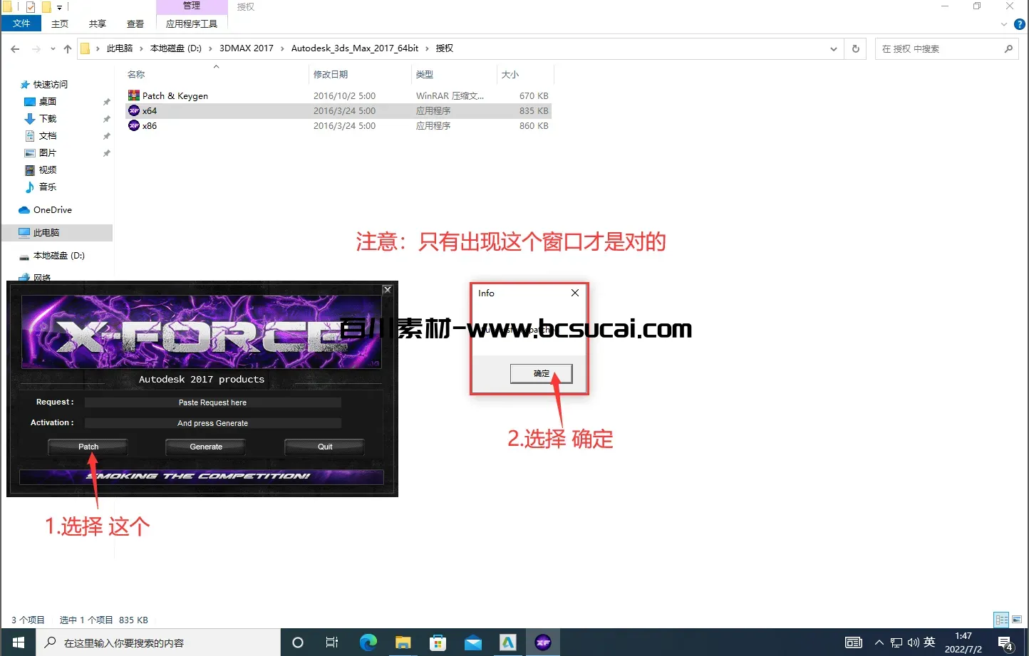Click the Patch button in X-Force keygen
1029x656 pixels.
tap(88, 447)
